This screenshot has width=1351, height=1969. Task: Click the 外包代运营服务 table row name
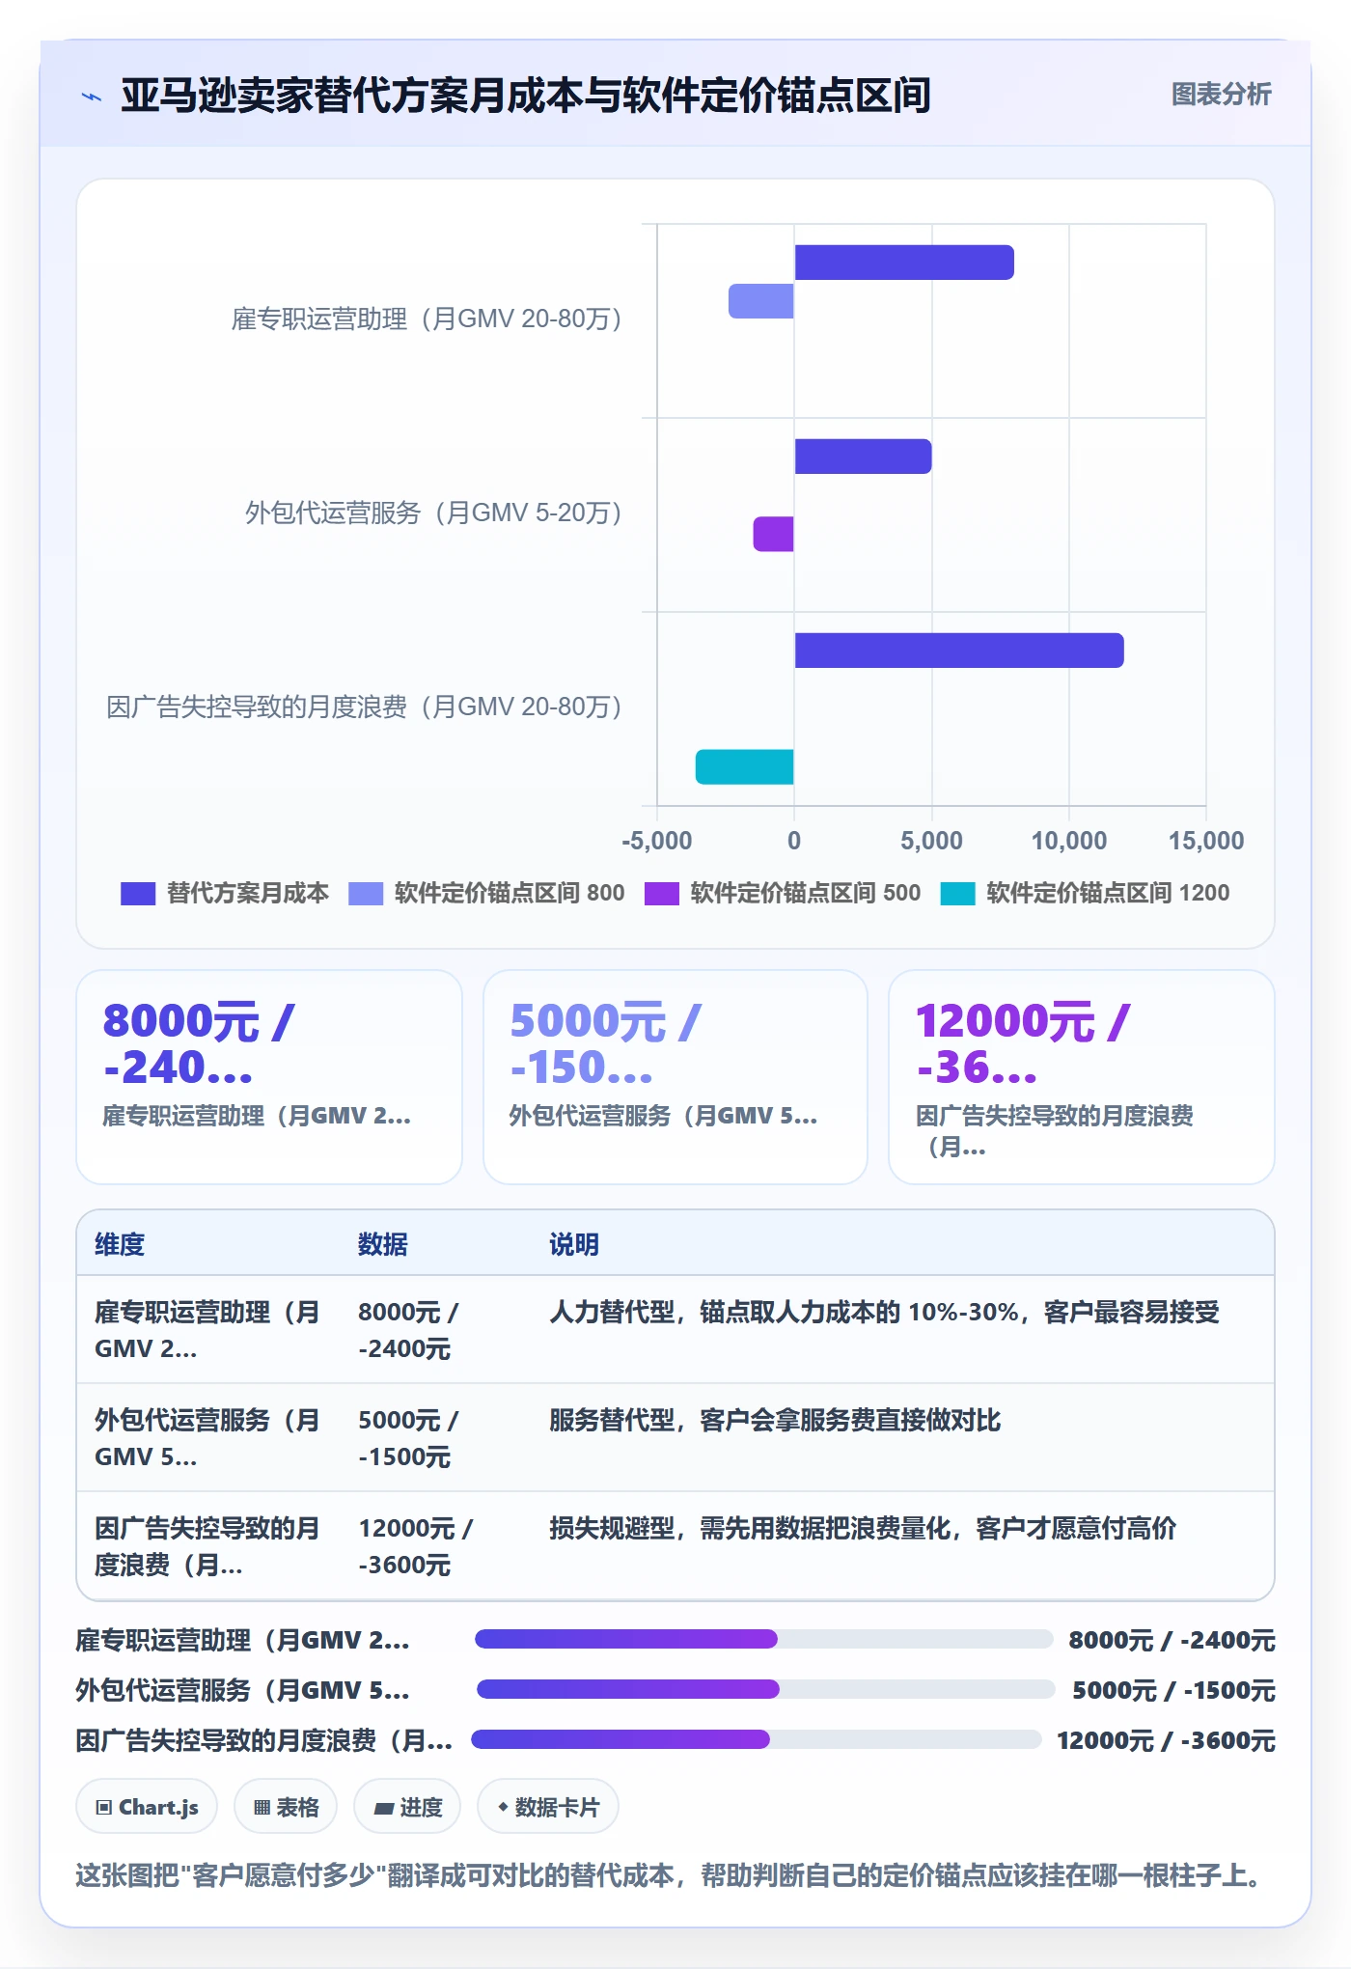point(207,1438)
